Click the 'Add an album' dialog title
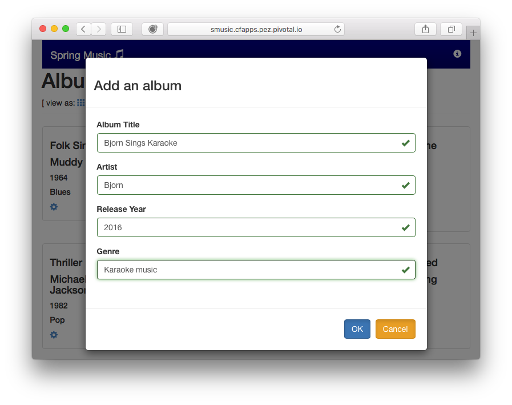 pyautogui.click(x=138, y=86)
